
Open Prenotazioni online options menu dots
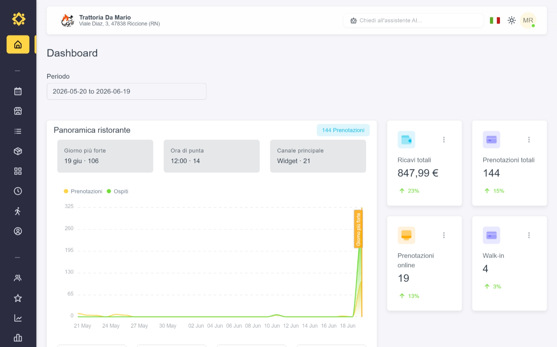tap(444, 235)
